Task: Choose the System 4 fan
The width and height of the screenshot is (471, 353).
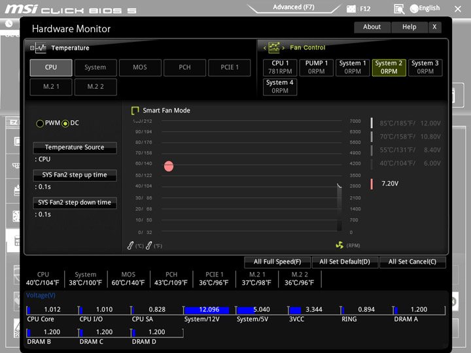Action: pos(280,87)
